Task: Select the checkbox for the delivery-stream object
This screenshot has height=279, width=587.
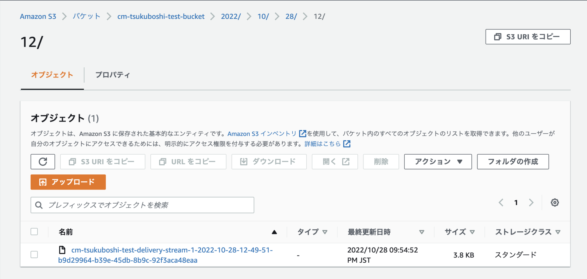Action: (34, 255)
